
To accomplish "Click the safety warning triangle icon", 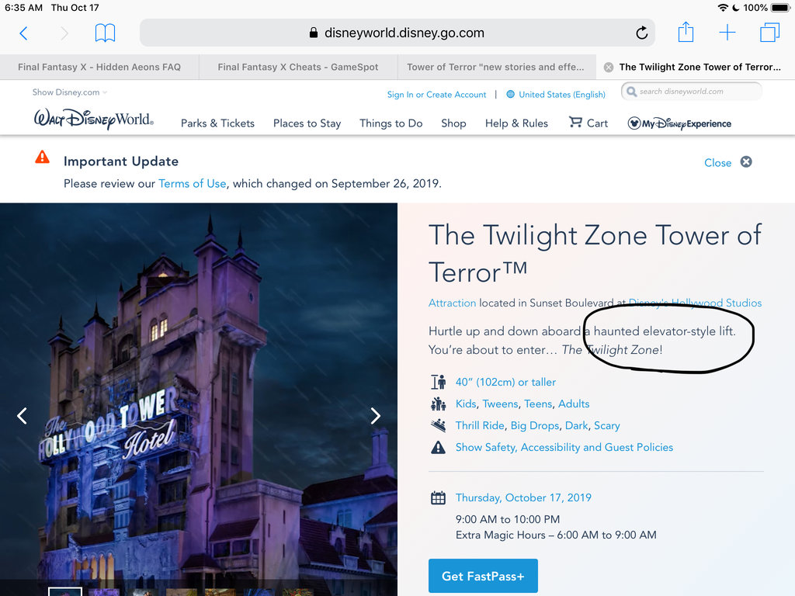I will tap(438, 447).
